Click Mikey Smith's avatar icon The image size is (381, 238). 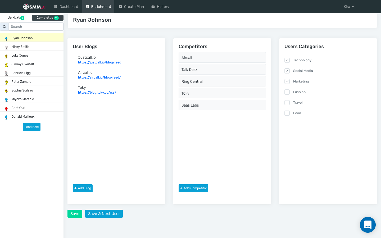click(6, 47)
